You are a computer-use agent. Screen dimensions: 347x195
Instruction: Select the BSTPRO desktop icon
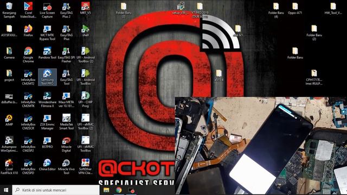(x=47, y=142)
